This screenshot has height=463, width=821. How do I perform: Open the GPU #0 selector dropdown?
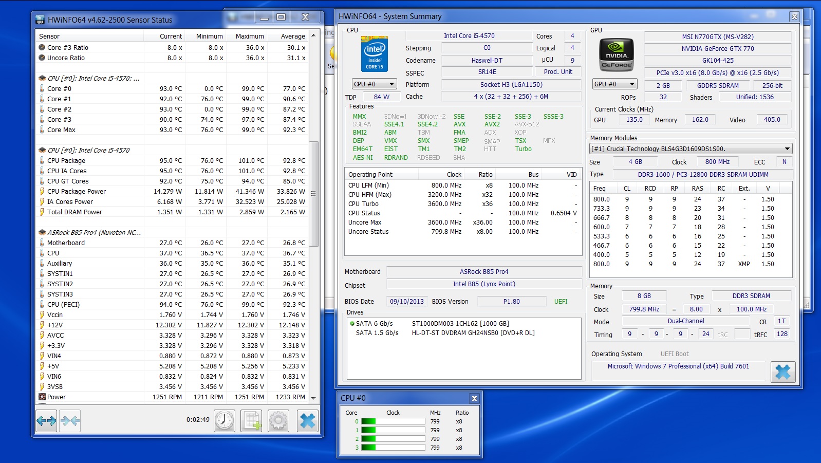click(x=614, y=84)
